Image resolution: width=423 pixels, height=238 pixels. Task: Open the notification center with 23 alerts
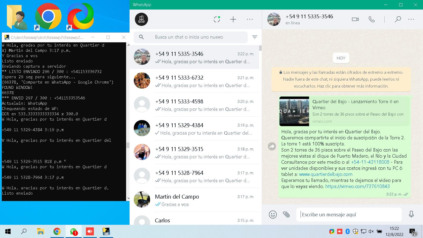[x=413, y=232]
